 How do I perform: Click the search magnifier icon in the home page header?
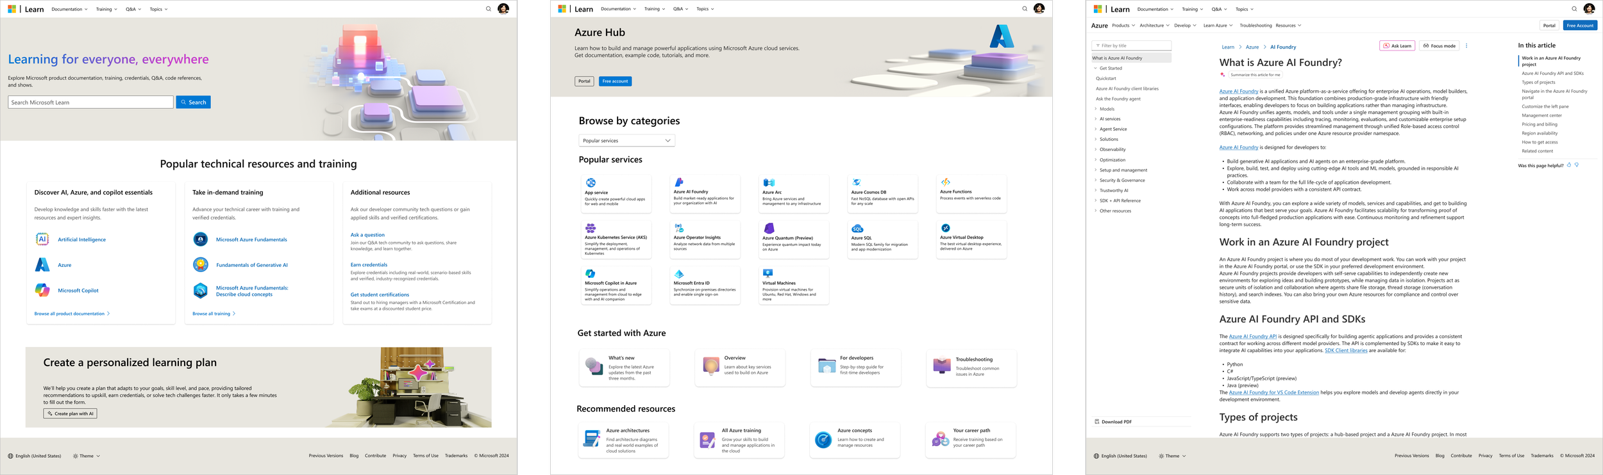click(x=489, y=9)
